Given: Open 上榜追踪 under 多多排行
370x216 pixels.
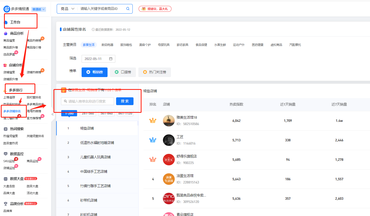Looking at the screenshot, I should (9, 97).
